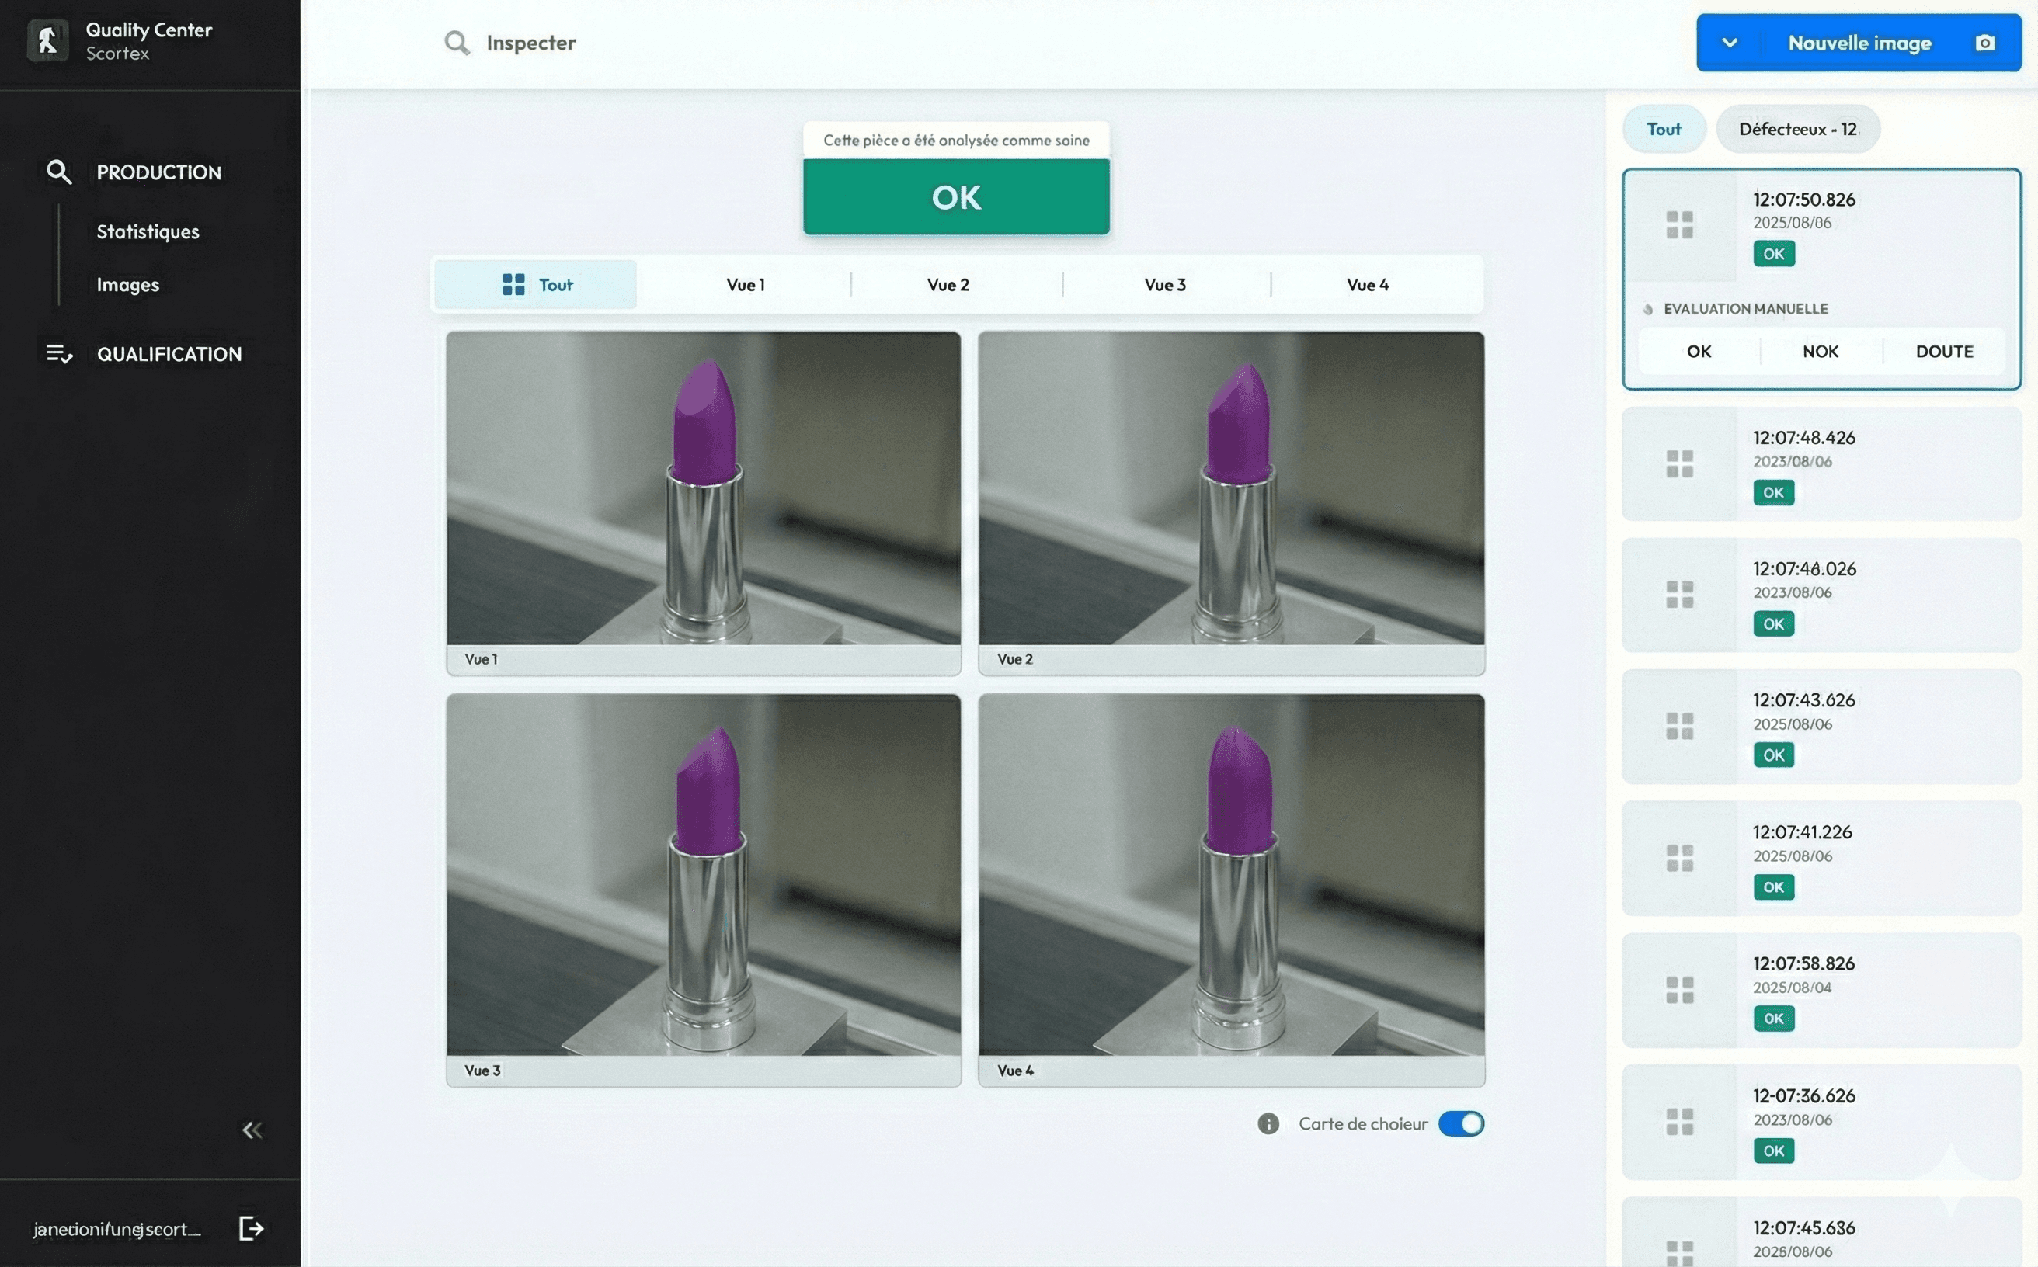Toggle the Carte de chaleur switch
This screenshot has height=1267, width=2038.
pyautogui.click(x=1460, y=1123)
